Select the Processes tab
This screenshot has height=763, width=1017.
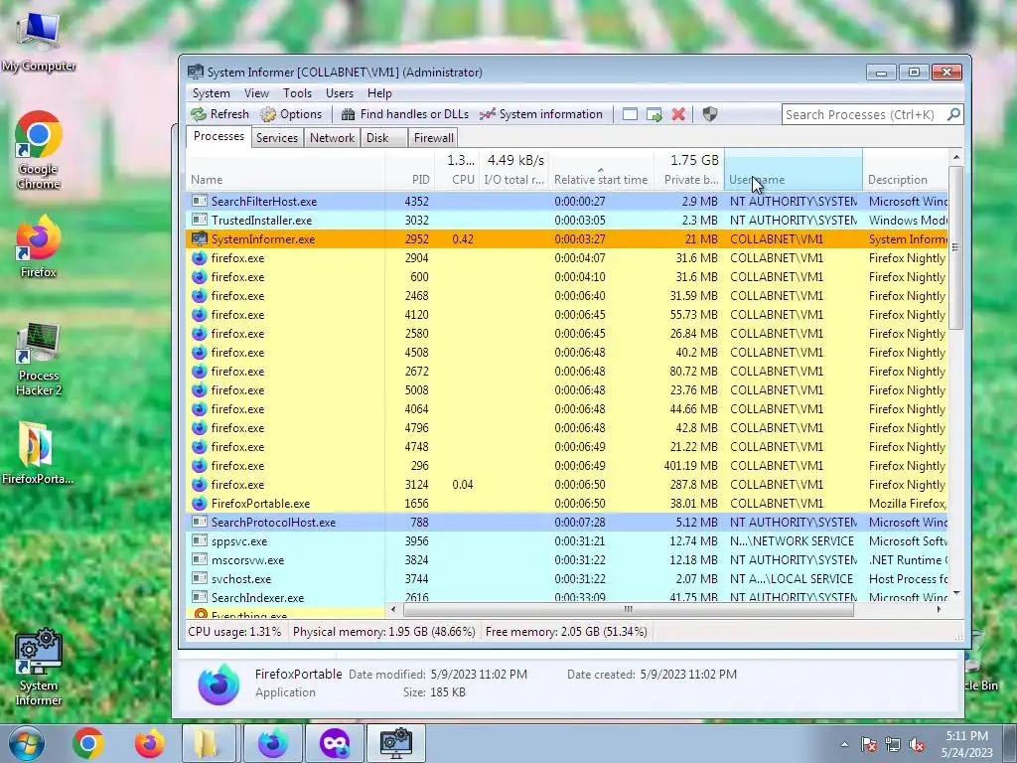click(x=218, y=136)
